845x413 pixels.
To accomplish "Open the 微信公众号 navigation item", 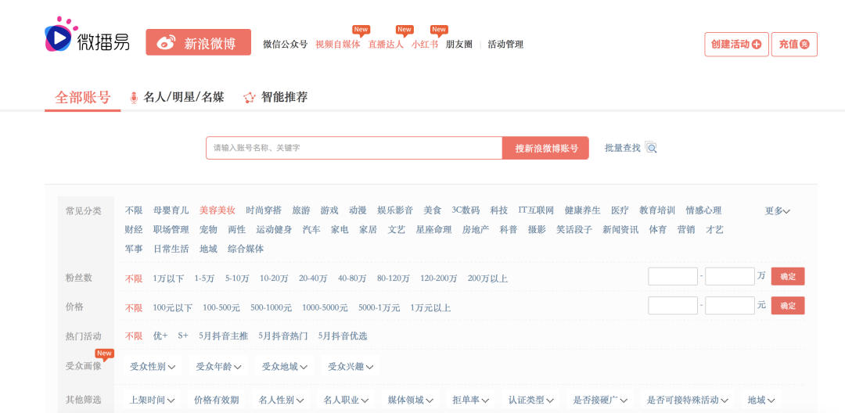I will (285, 44).
